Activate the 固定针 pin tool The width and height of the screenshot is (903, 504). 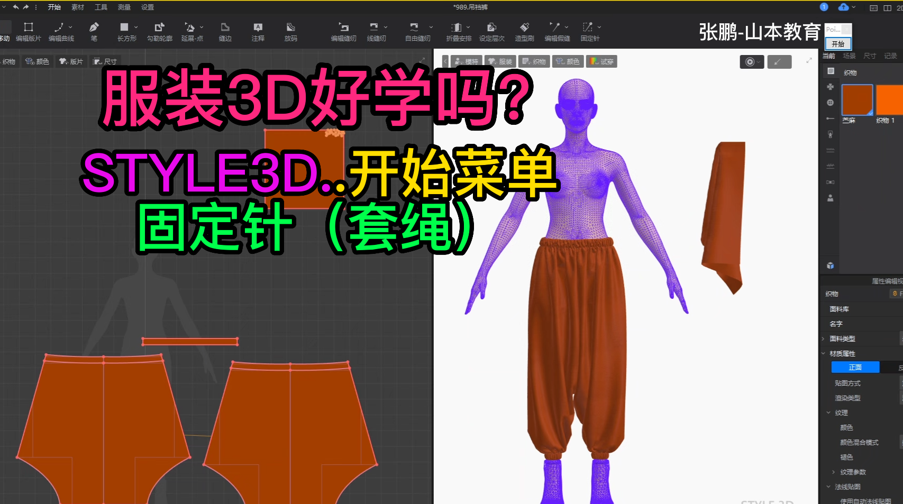pyautogui.click(x=589, y=32)
